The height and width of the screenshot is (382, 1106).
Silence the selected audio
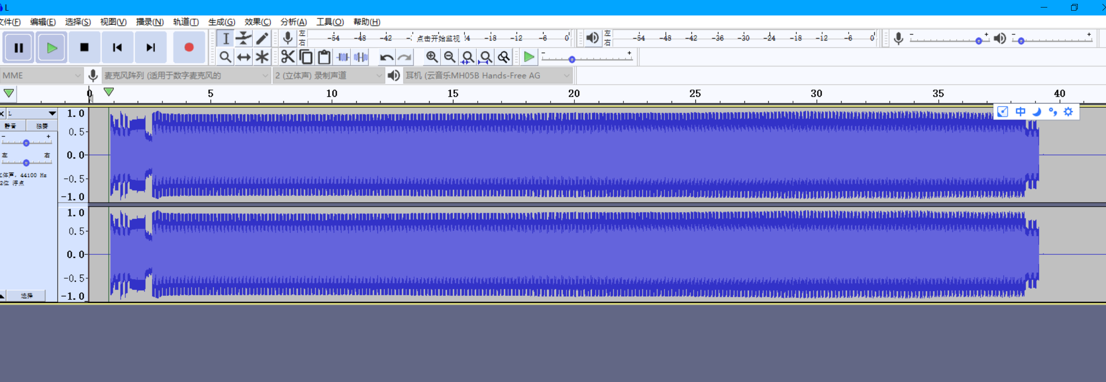[361, 57]
